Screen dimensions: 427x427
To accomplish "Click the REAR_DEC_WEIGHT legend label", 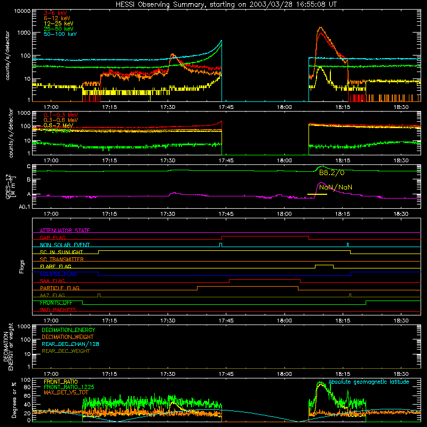I will (66, 351).
